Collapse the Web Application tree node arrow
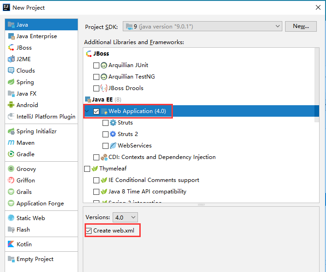 coord(87,111)
